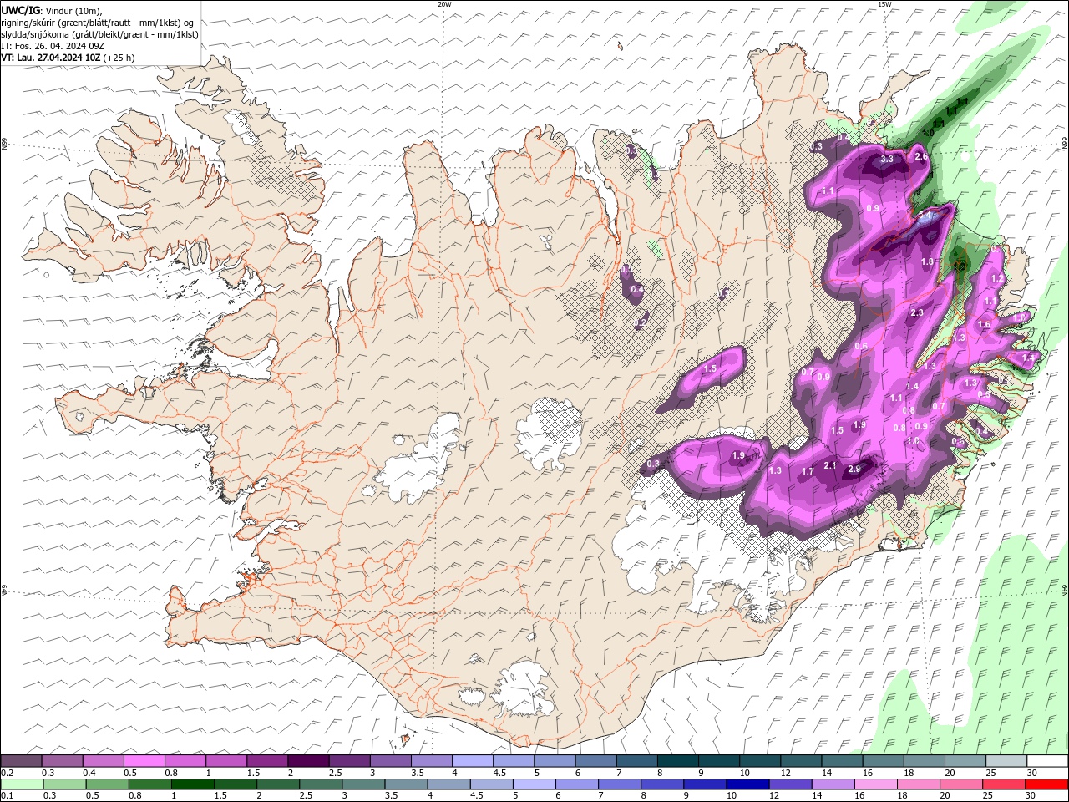Click the 'rigning/skúrir' rain legend description line

coord(98,23)
